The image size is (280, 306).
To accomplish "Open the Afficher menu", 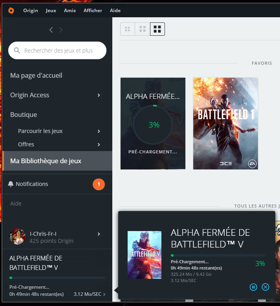I will (x=93, y=11).
